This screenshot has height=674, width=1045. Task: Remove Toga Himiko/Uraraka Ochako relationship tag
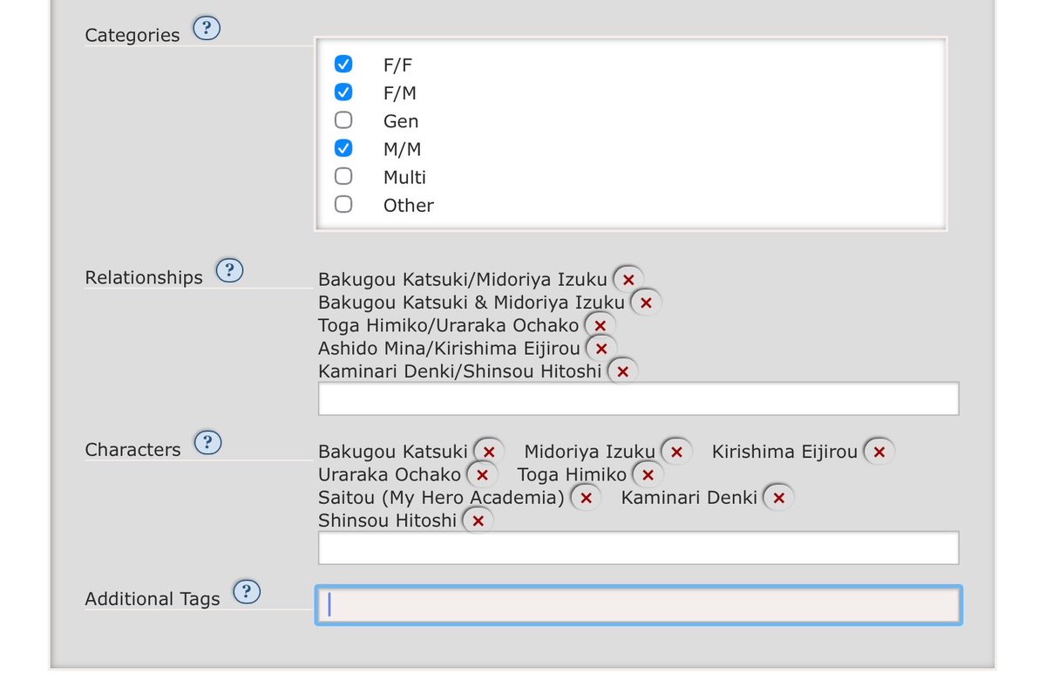600,326
